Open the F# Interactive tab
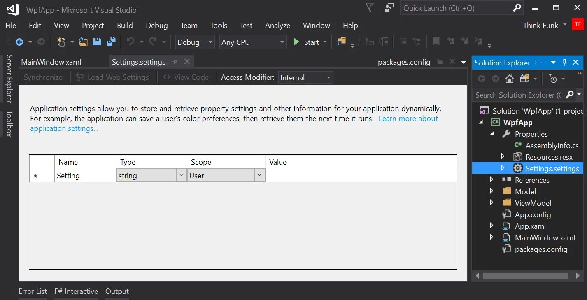The width and height of the screenshot is (587, 300). click(x=76, y=291)
